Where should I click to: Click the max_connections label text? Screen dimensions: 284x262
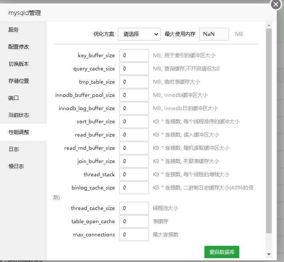point(94,235)
